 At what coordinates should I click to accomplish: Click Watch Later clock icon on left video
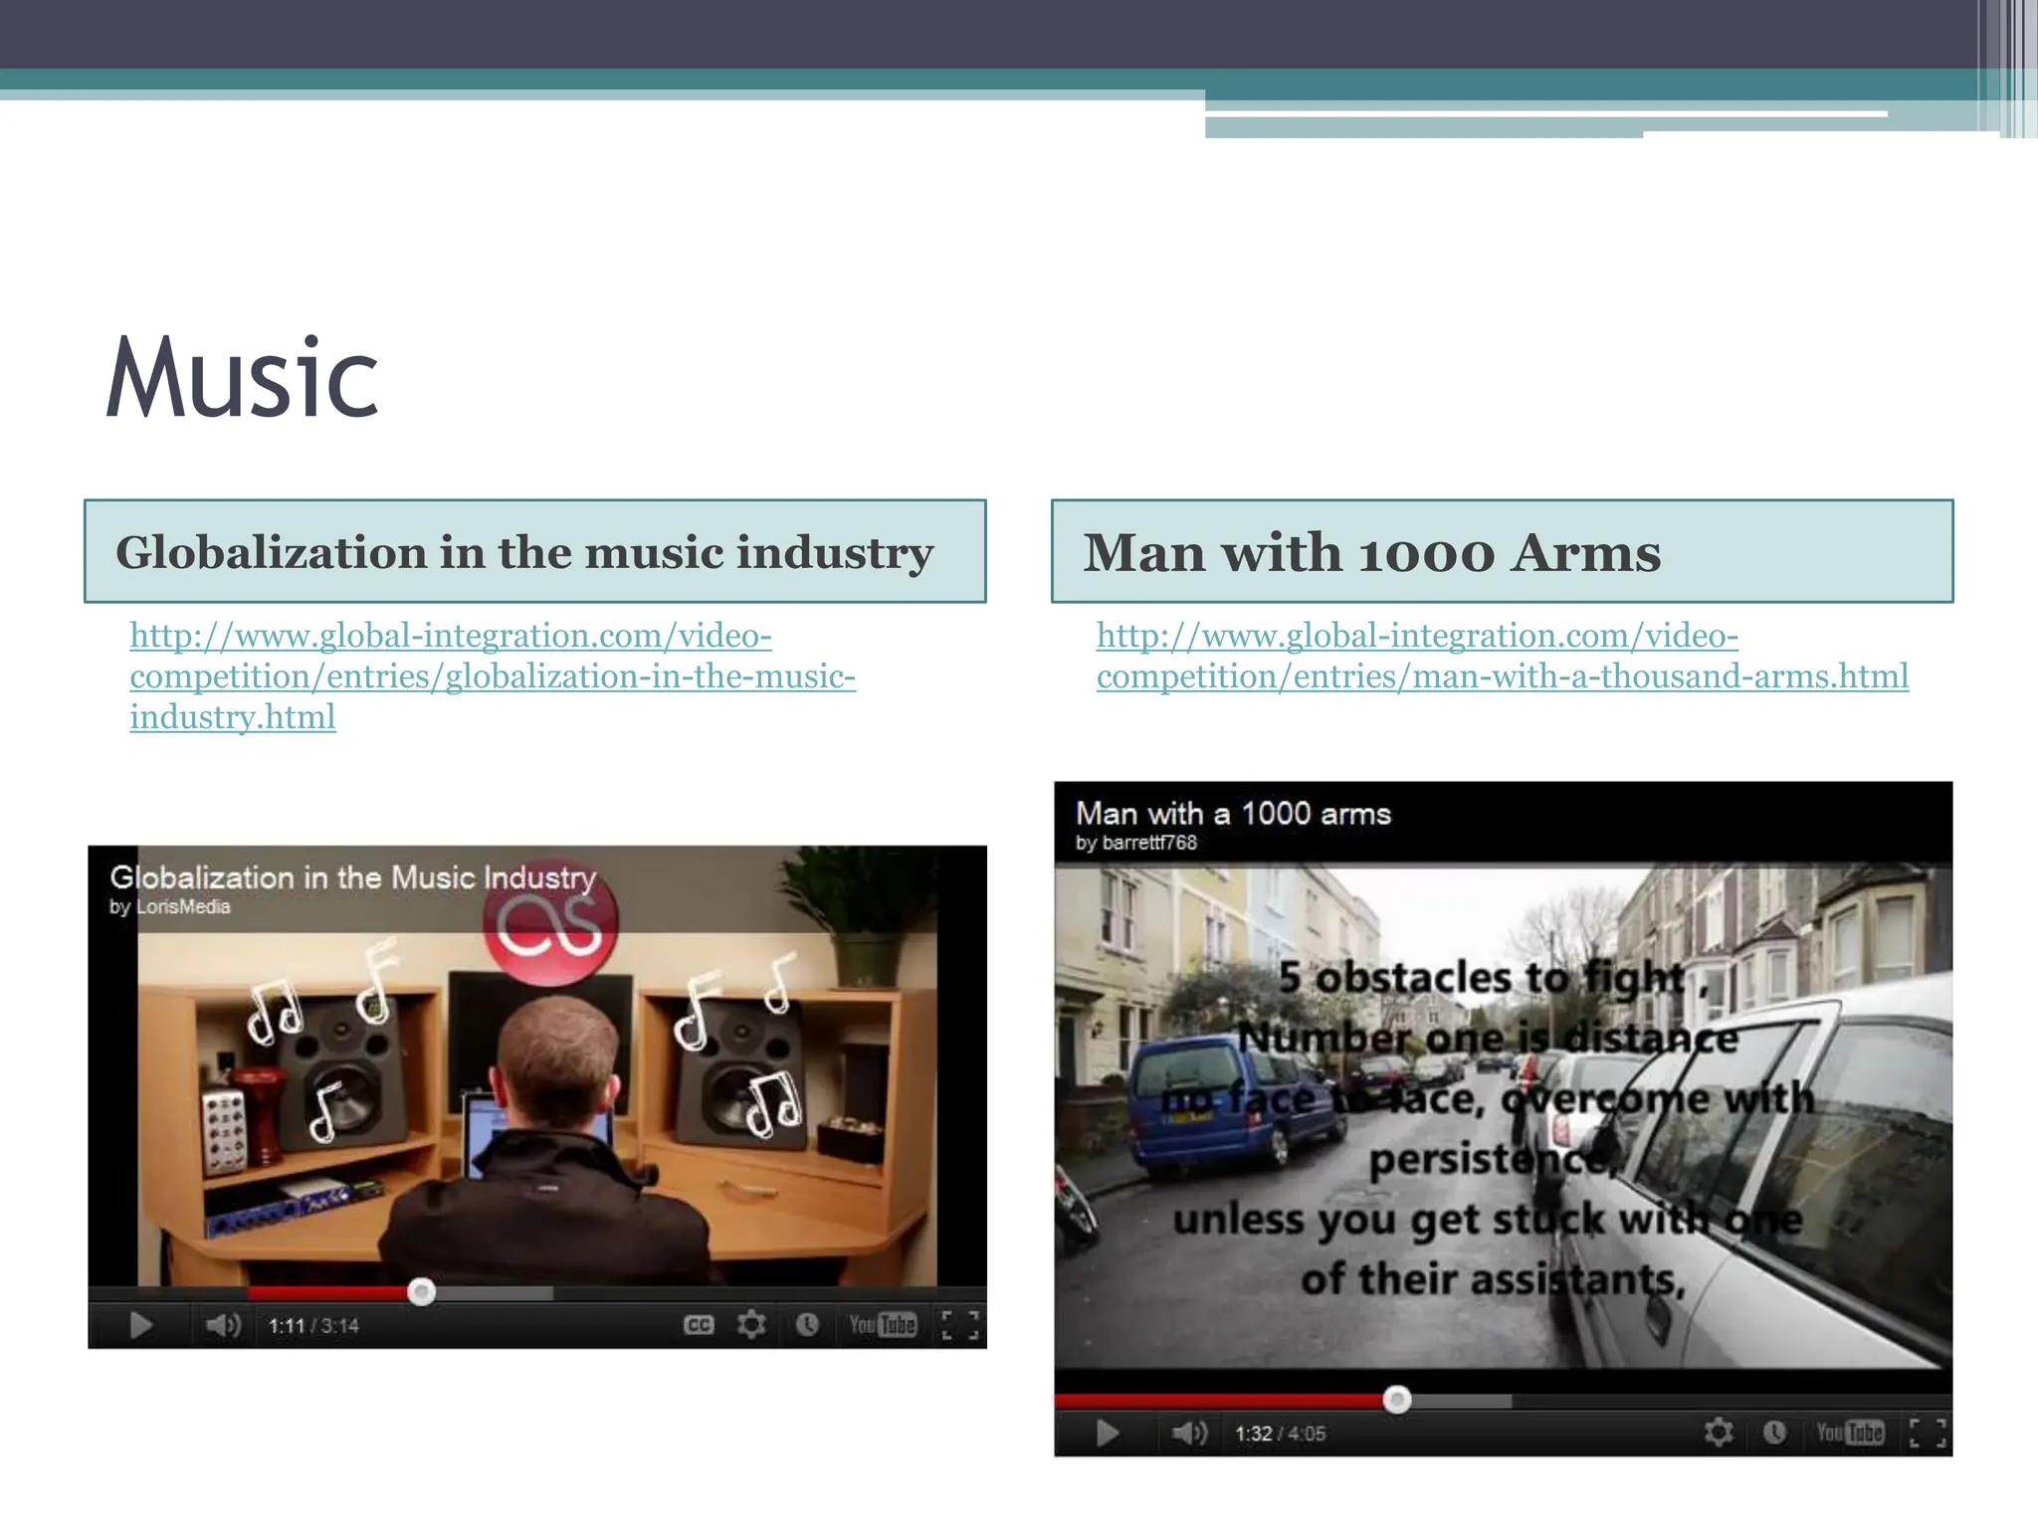tap(807, 1324)
